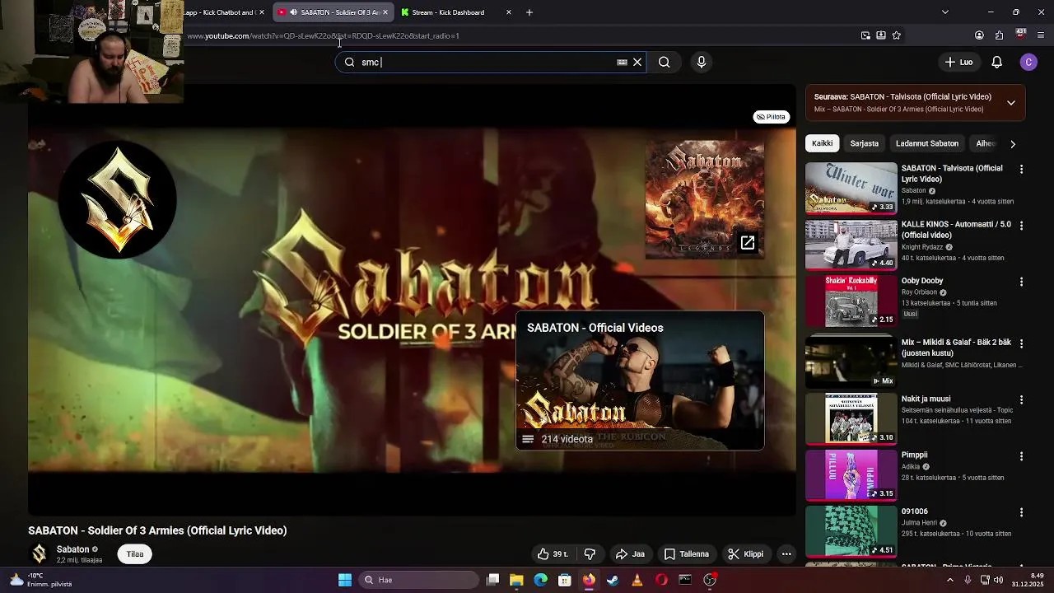
Task: Clear the YouTube search field with the X icon
Action: coord(637,62)
